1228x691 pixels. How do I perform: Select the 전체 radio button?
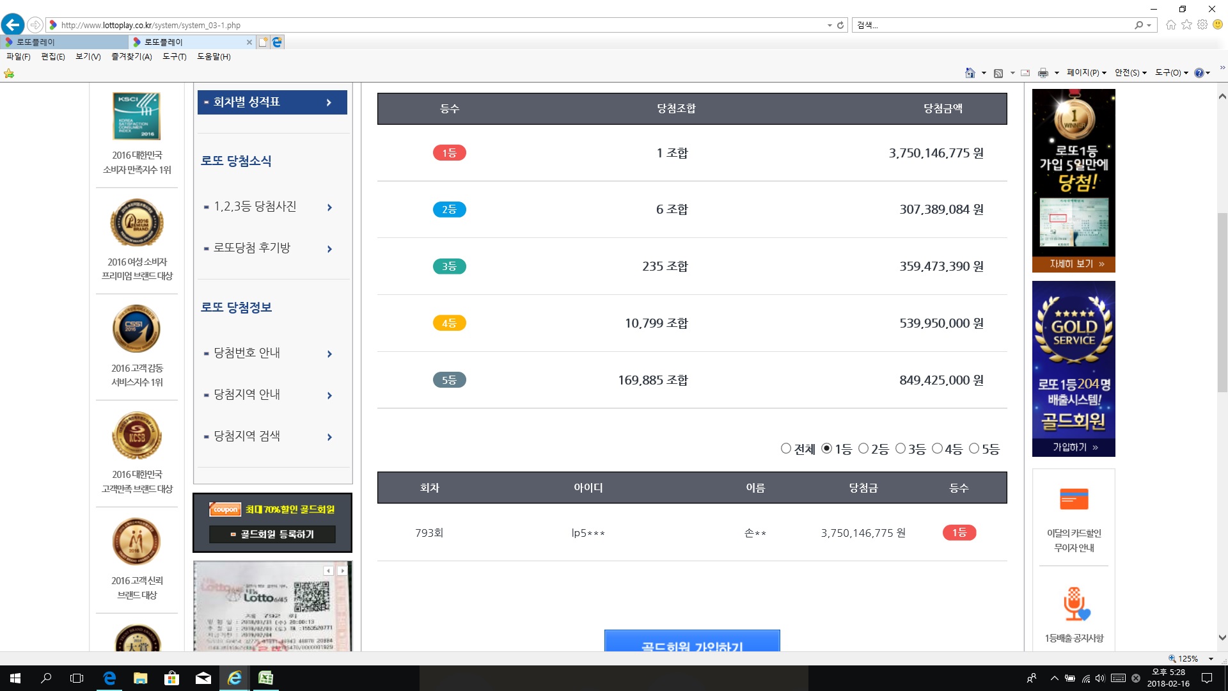tap(786, 449)
